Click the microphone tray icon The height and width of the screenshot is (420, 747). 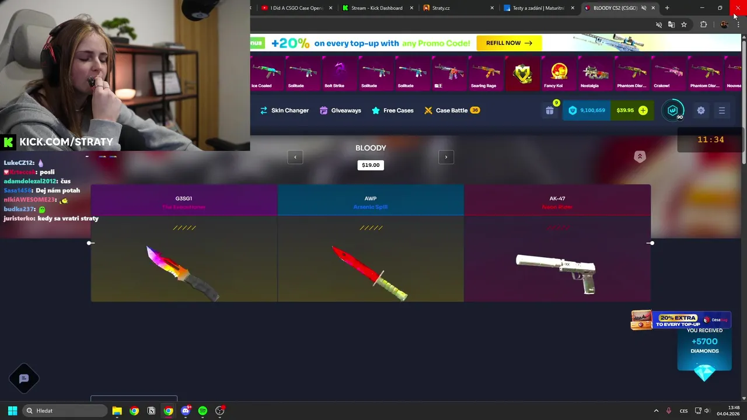tap(669, 411)
